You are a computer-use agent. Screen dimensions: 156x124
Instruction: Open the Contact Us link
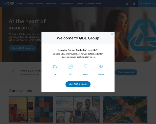(147, 4)
